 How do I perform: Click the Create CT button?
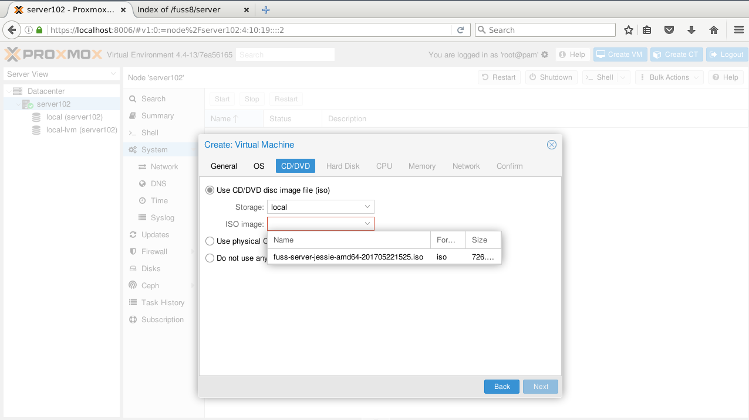[677, 54]
